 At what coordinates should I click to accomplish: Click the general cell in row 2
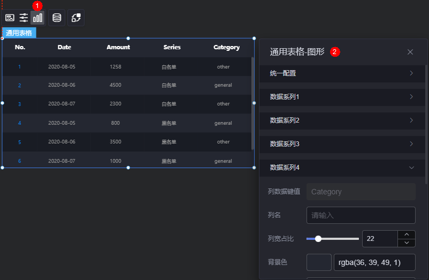coord(223,85)
